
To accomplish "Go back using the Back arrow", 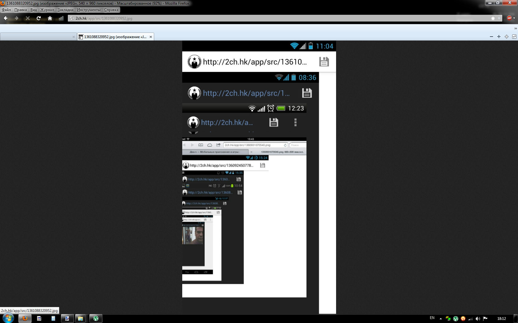I will click(6, 18).
